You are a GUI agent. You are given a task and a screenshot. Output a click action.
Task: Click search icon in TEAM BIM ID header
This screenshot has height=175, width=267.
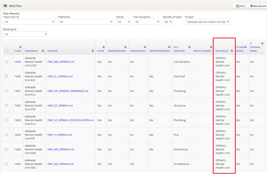[43, 51]
